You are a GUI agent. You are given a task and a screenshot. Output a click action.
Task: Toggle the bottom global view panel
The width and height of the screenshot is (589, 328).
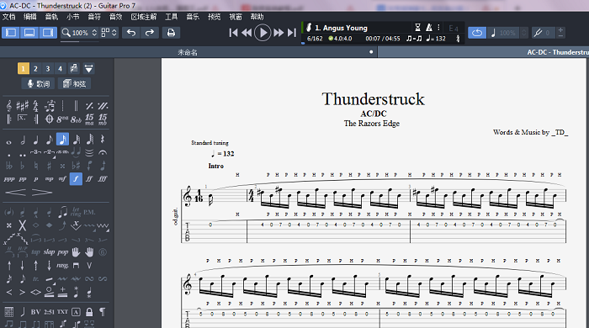(x=29, y=33)
